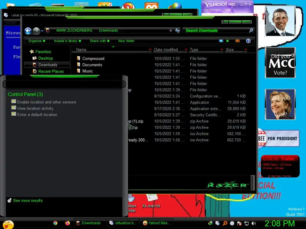The image size is (306, 229).
Task: Toggle the preview pane icon in the toolbar
Action: [x=238, y=41]
